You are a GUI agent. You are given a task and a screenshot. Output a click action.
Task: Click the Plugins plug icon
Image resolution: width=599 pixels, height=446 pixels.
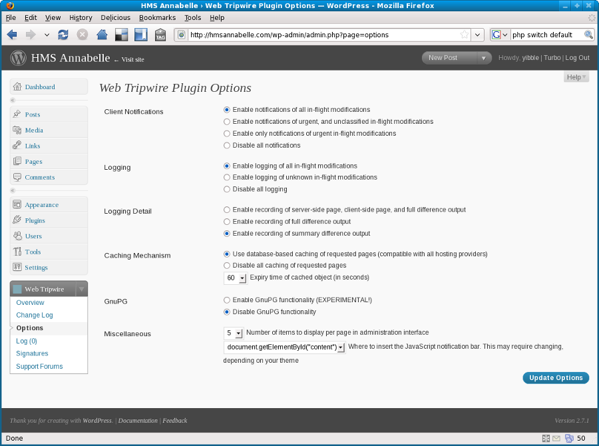coord(17,220)
